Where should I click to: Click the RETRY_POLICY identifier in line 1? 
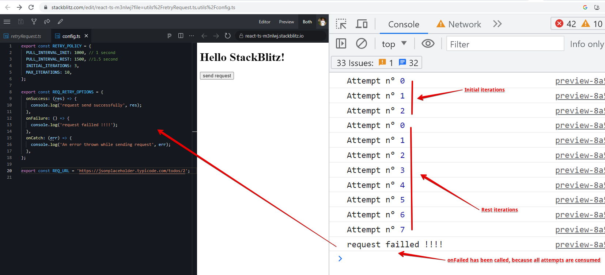pos(67,46)
